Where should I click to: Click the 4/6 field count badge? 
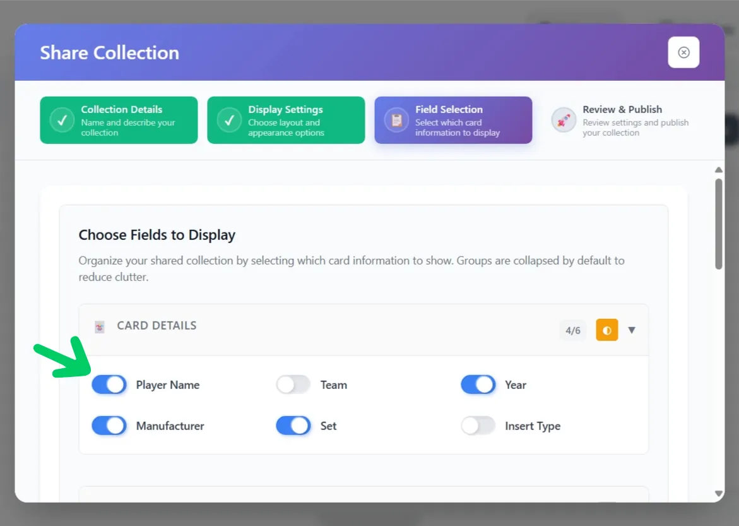click(572, 330)
